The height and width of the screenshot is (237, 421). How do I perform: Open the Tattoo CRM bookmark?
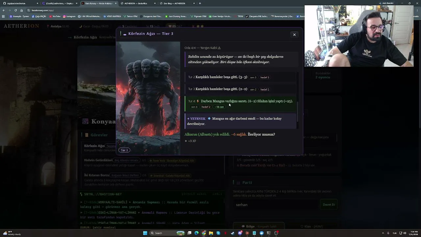[131, 16]
